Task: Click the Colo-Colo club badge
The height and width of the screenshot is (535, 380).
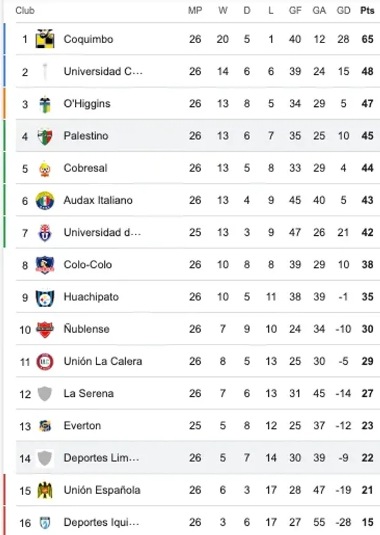Action: point(45,265)
